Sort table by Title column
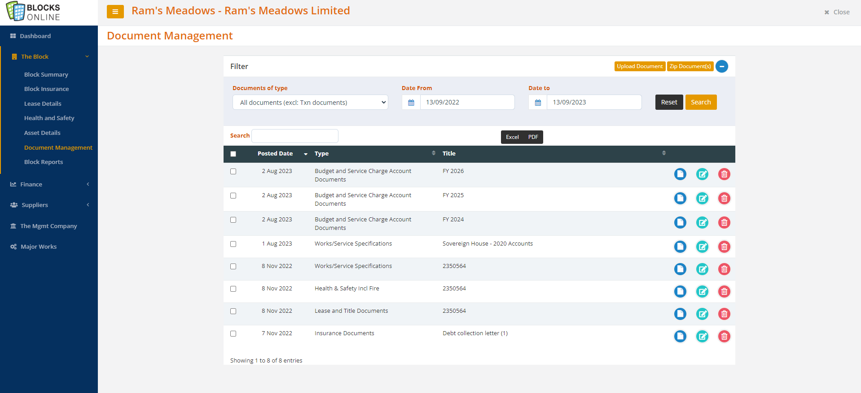 [x=554, y=154]
